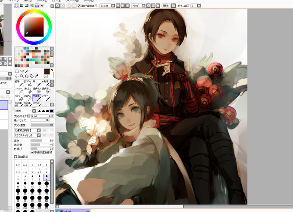Toggle the HSV slider panel display
The width and height of the screenshot is (293, 212).
pyautogui.click(x=27, y=6)
